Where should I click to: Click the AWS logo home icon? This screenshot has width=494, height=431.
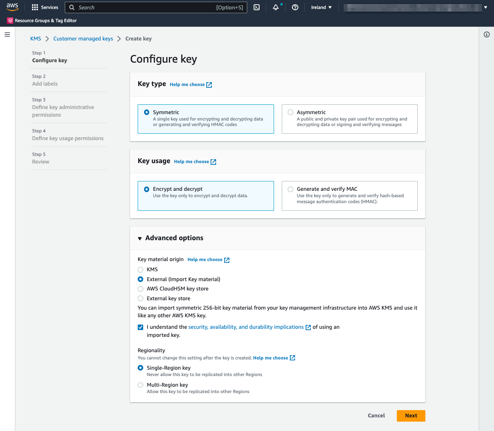point(12,7)
